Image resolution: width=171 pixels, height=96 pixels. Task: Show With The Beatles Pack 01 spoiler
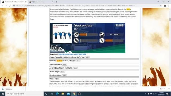point(79,61)
